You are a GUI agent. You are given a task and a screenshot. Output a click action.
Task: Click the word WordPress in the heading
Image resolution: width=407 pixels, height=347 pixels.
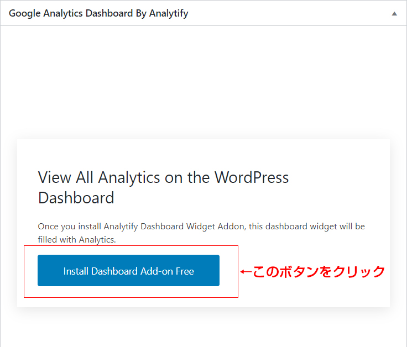coord(252,178)
